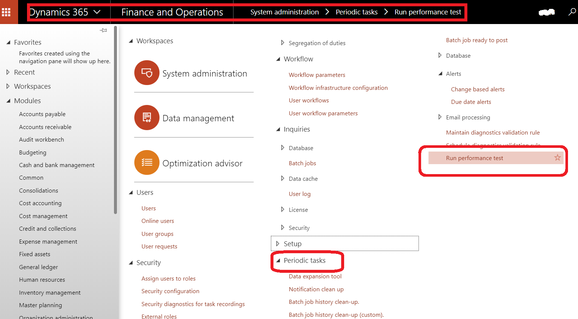578x319 pixels.
Task: Open the Optimization advisor workspace icon
Action: pos(147,163)
